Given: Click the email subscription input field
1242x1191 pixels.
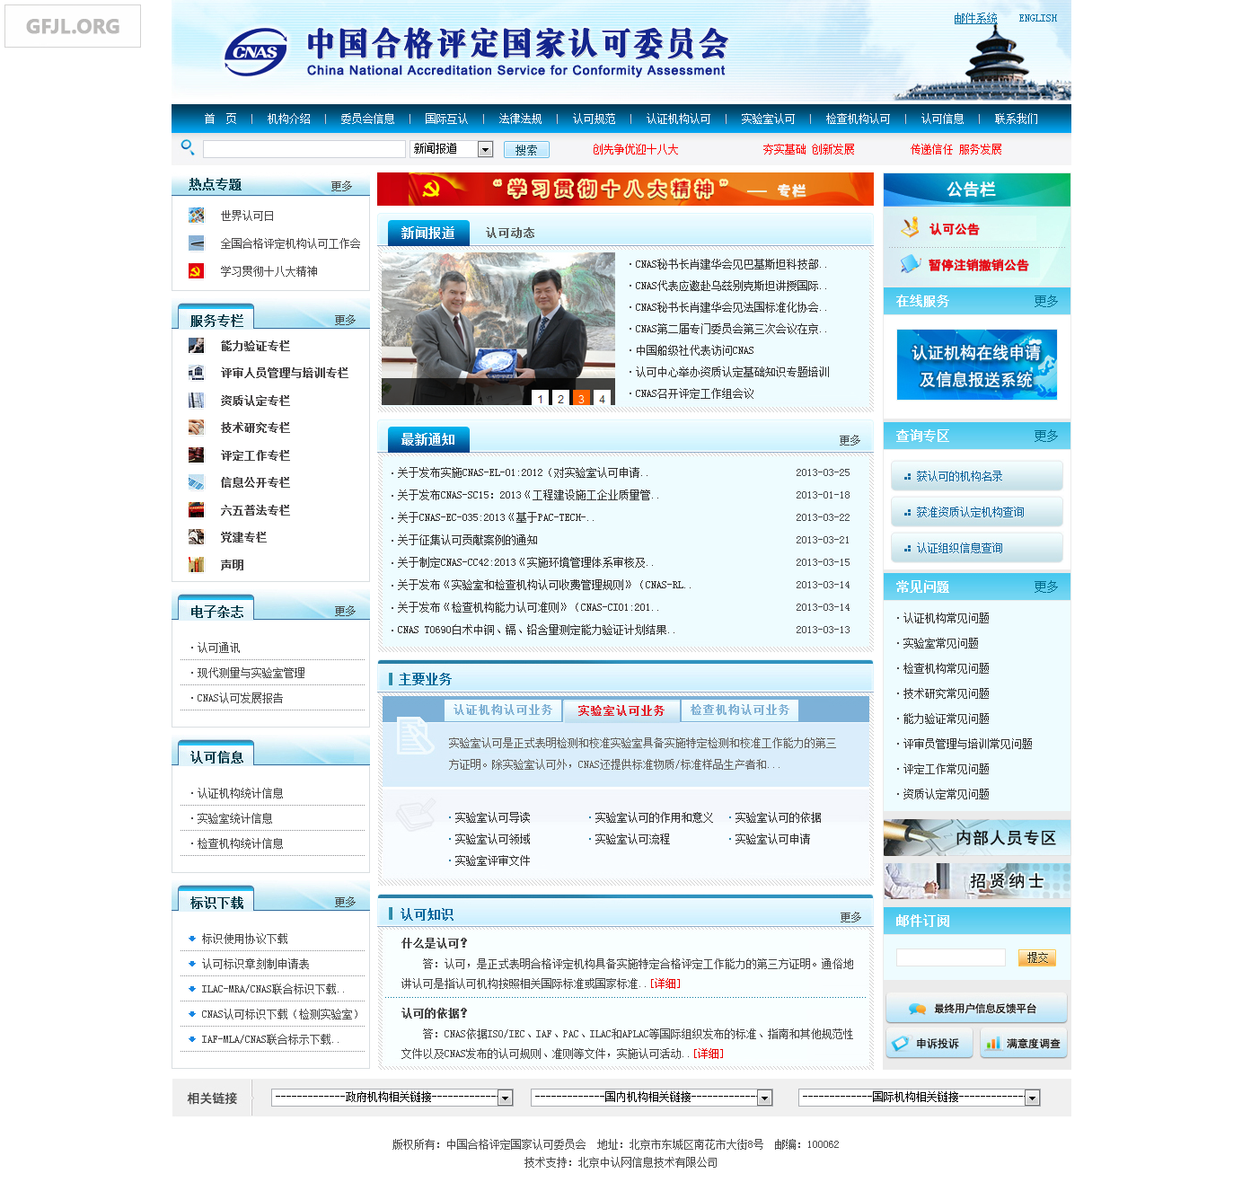Looking at the screenshot, I should click(x=950, y=957).
